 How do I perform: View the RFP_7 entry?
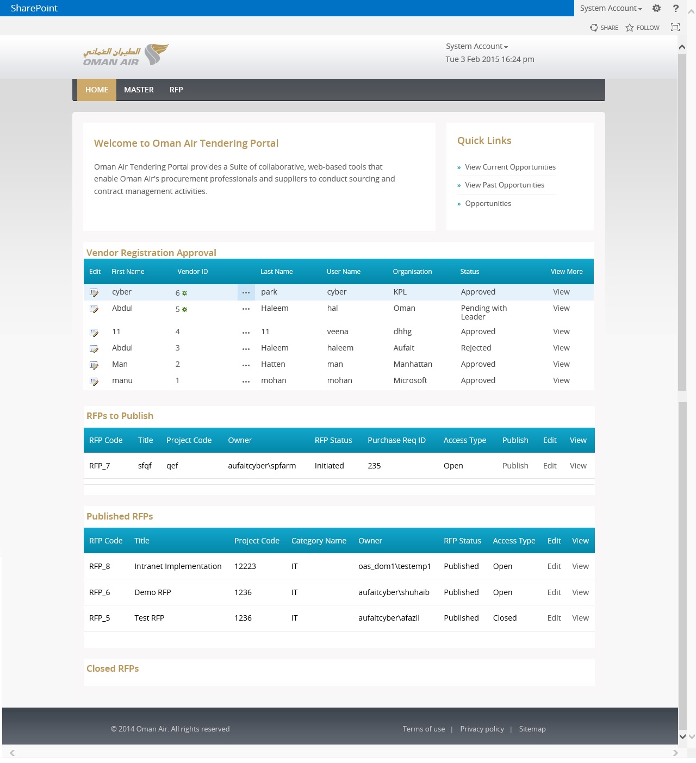point(578,466)
